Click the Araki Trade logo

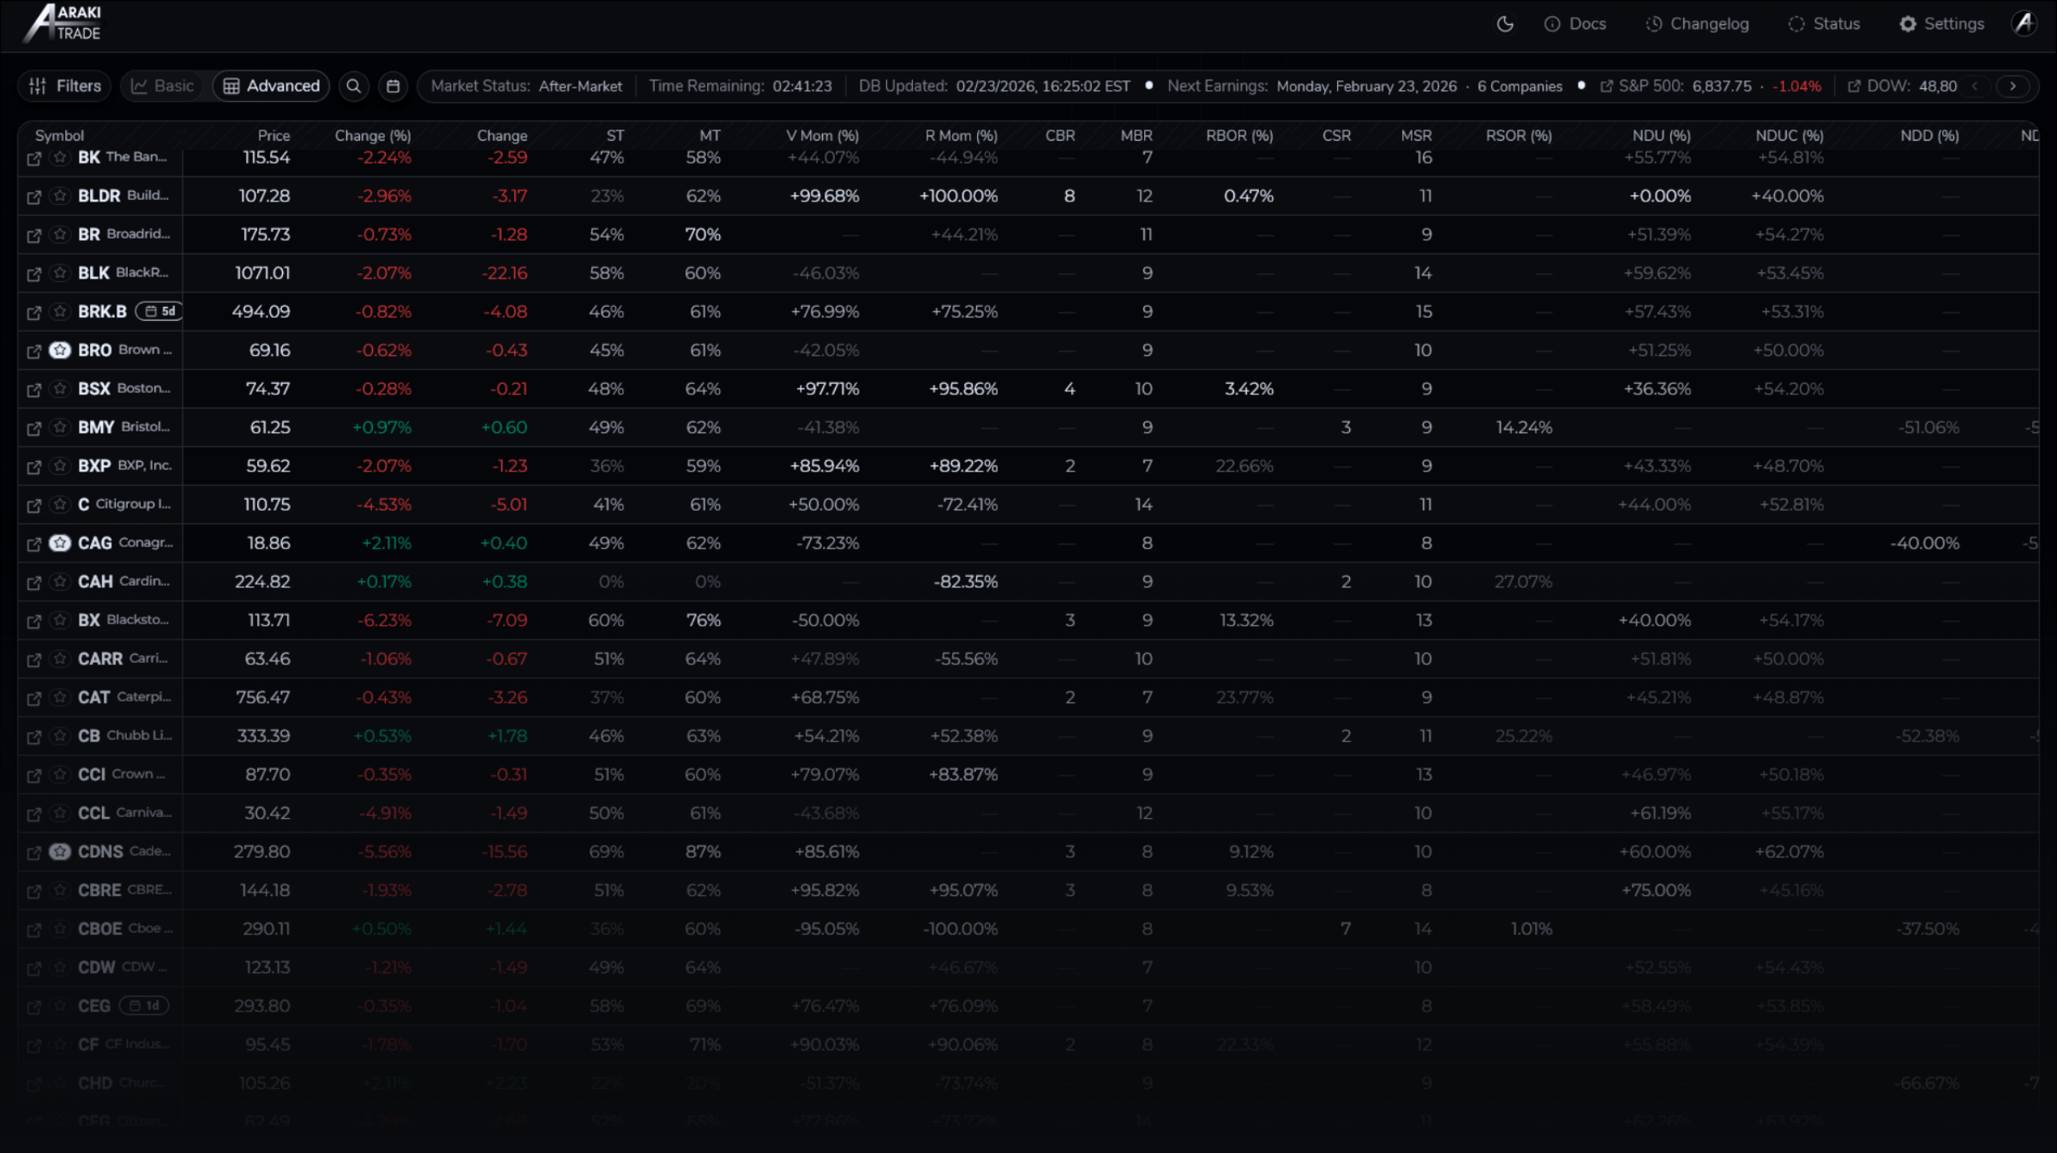click(x=63, y=23)
